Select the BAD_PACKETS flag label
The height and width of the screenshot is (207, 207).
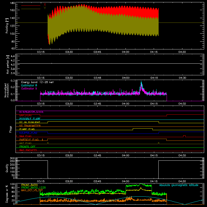click(28, 150)
